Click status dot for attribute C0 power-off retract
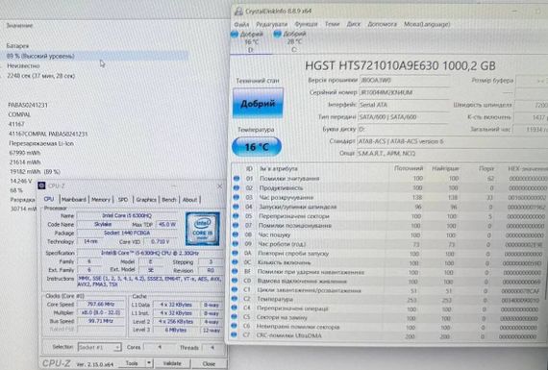Viewport: 548px width, 370px height. pyautogui.click(x=235, y=281)
